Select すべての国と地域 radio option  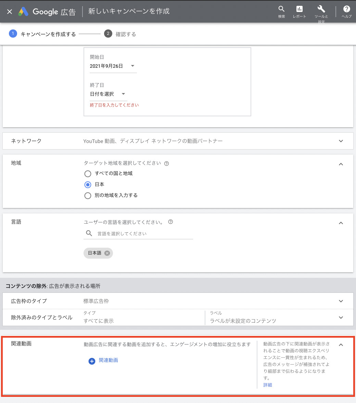[x=88, y=174]
